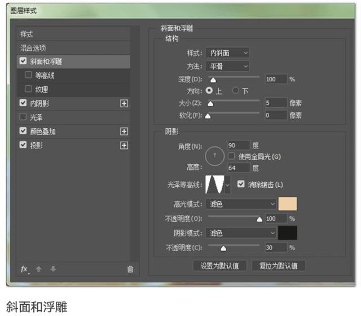Select direction 下 radio button
Screen dimensions: 361x316
tap(235, 90)
